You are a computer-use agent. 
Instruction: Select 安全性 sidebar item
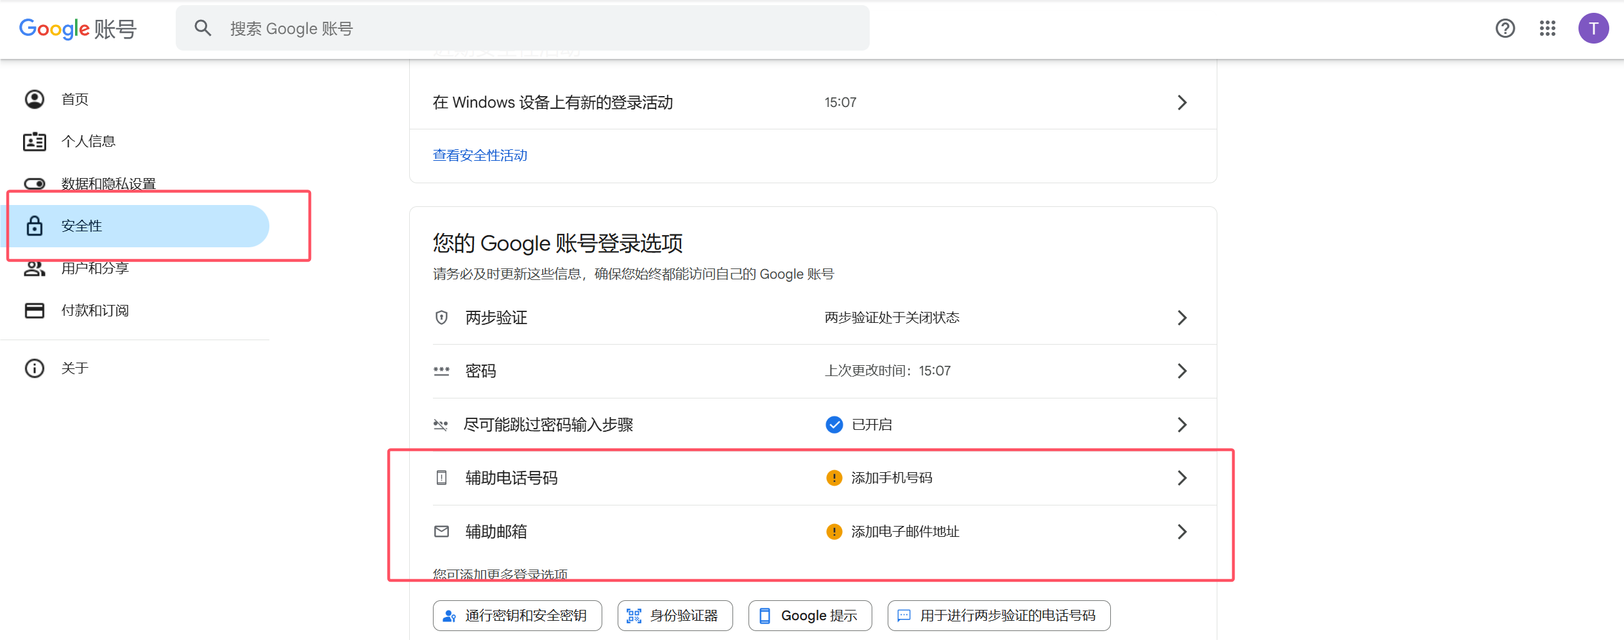135,226
